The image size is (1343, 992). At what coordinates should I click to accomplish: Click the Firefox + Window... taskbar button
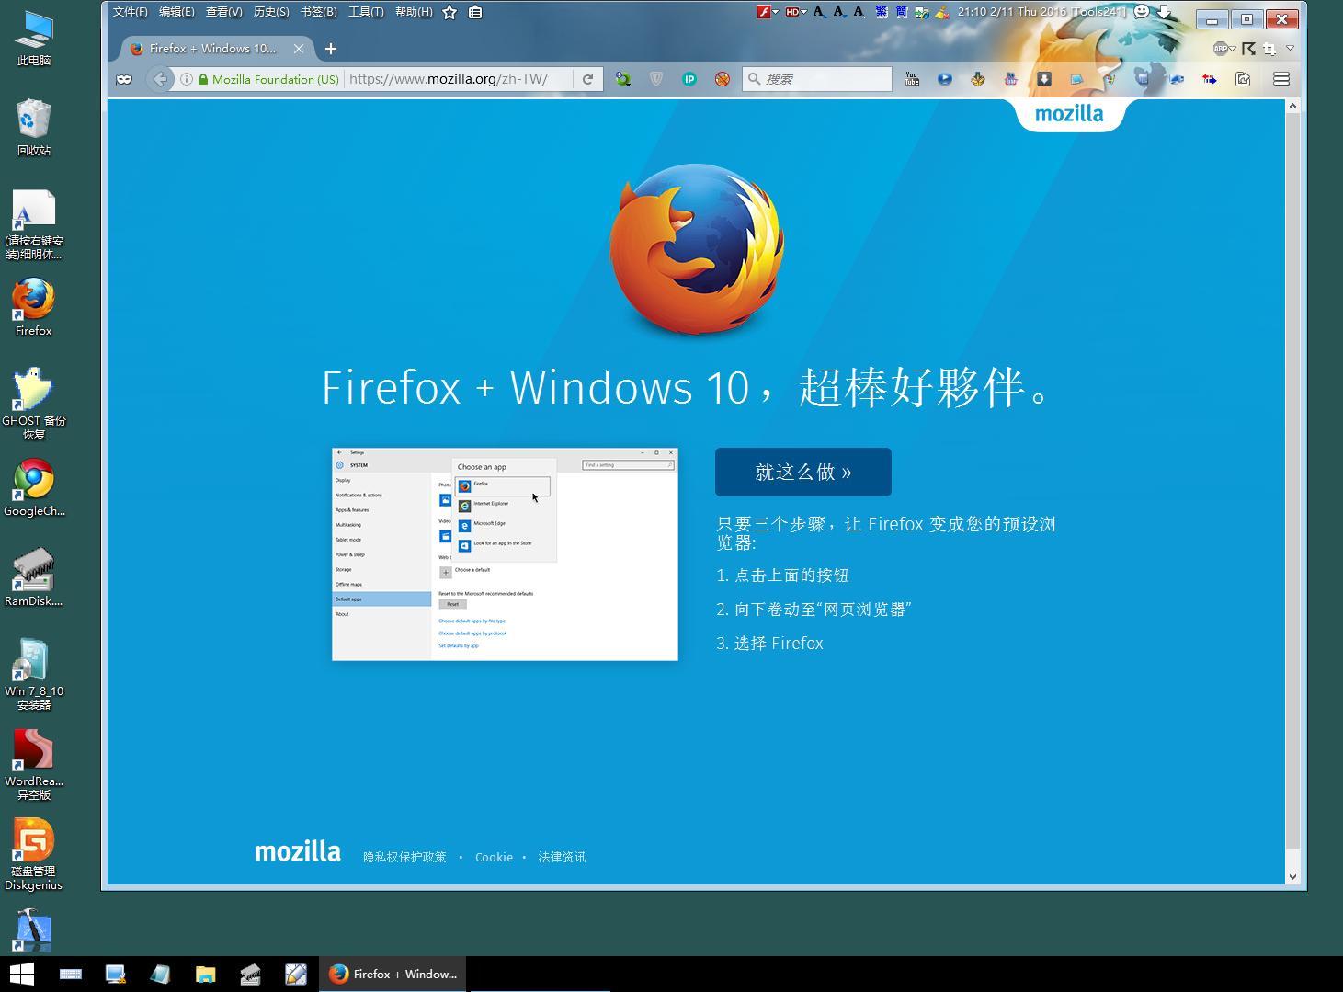coord(393,974)
